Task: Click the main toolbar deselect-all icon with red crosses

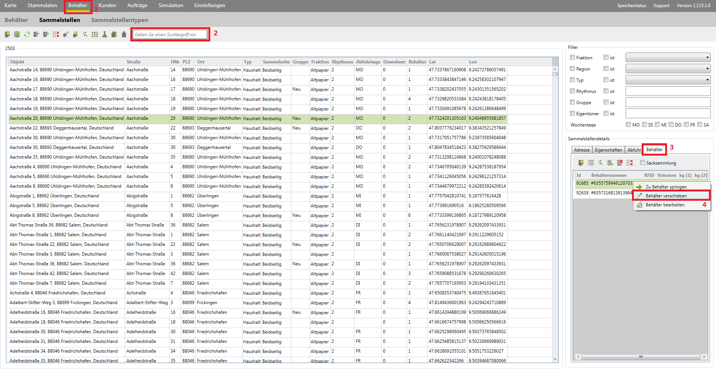Action: tap(56, 34)
